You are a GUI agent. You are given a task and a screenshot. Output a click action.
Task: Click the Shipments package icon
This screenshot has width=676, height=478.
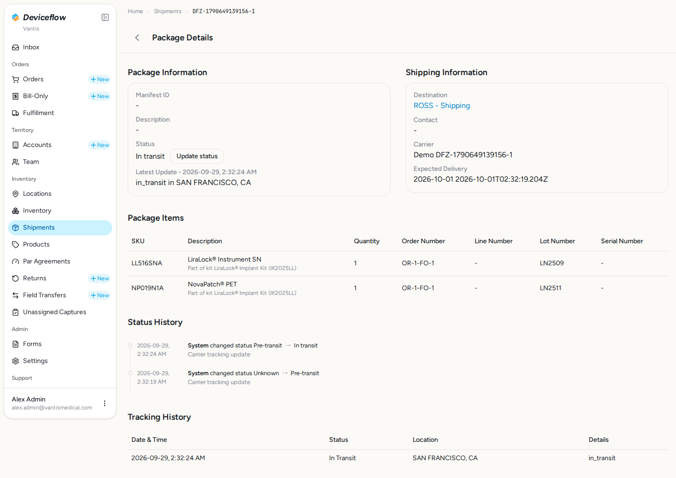[15, 228]
